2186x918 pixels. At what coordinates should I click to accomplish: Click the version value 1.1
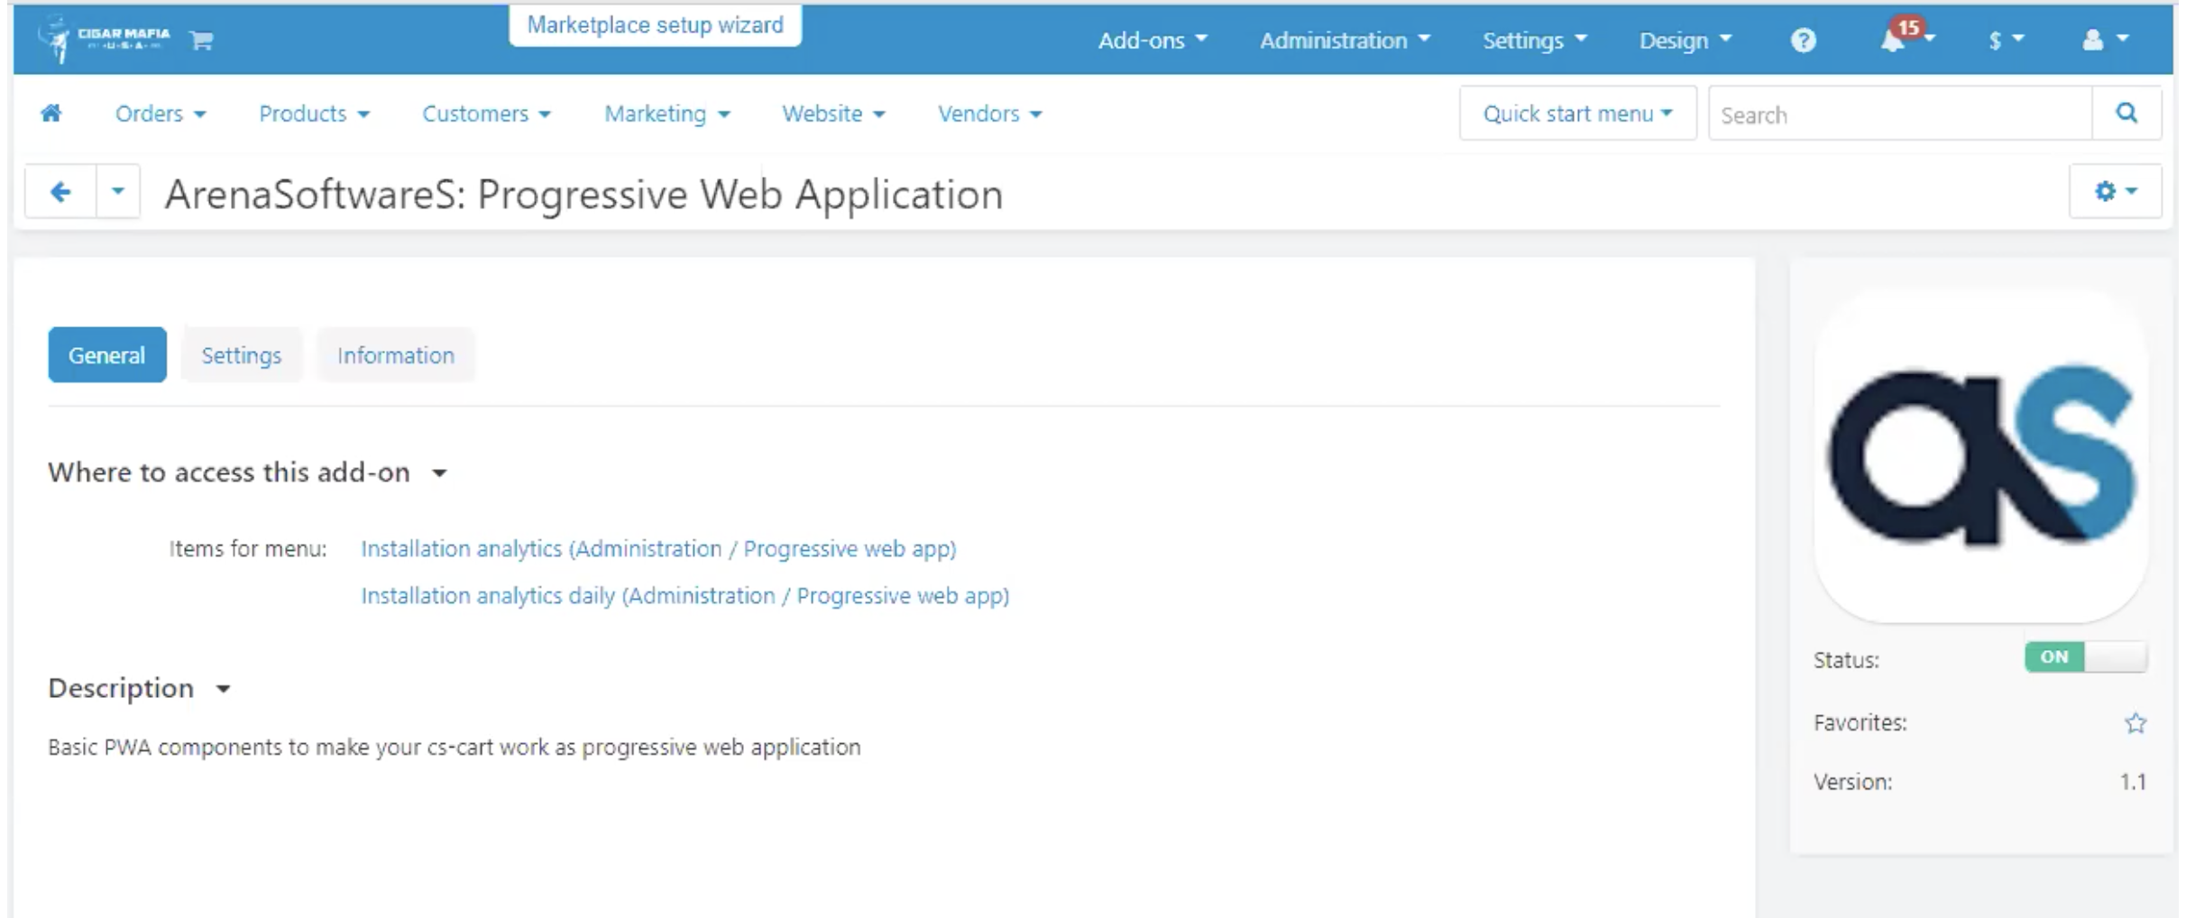[2133, 781]
